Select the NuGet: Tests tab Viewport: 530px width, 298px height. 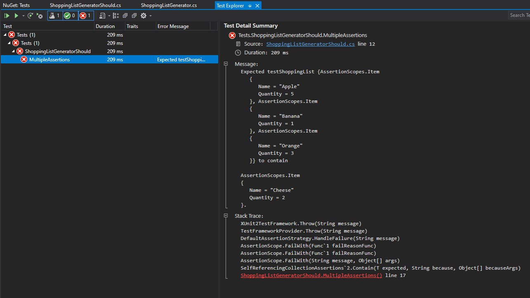coord(16,5)
